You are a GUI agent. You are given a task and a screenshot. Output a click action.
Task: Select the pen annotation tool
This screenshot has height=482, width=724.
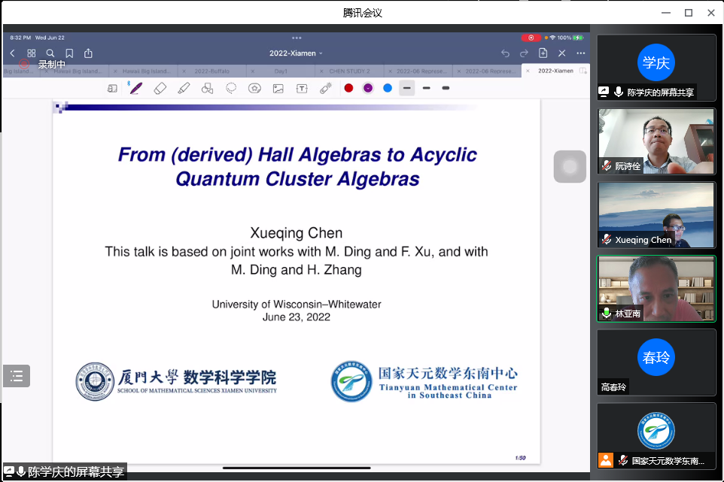[136, 88]
